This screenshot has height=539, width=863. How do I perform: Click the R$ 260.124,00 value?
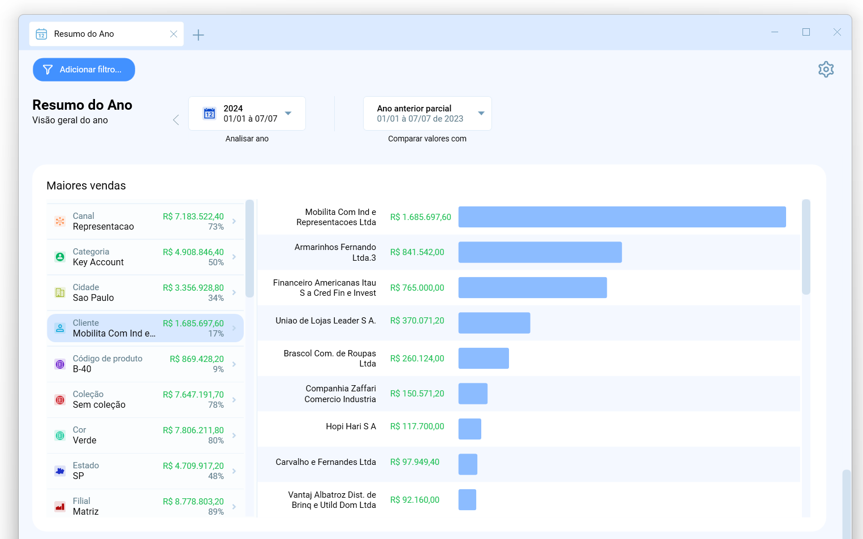(x=417, y=359)
